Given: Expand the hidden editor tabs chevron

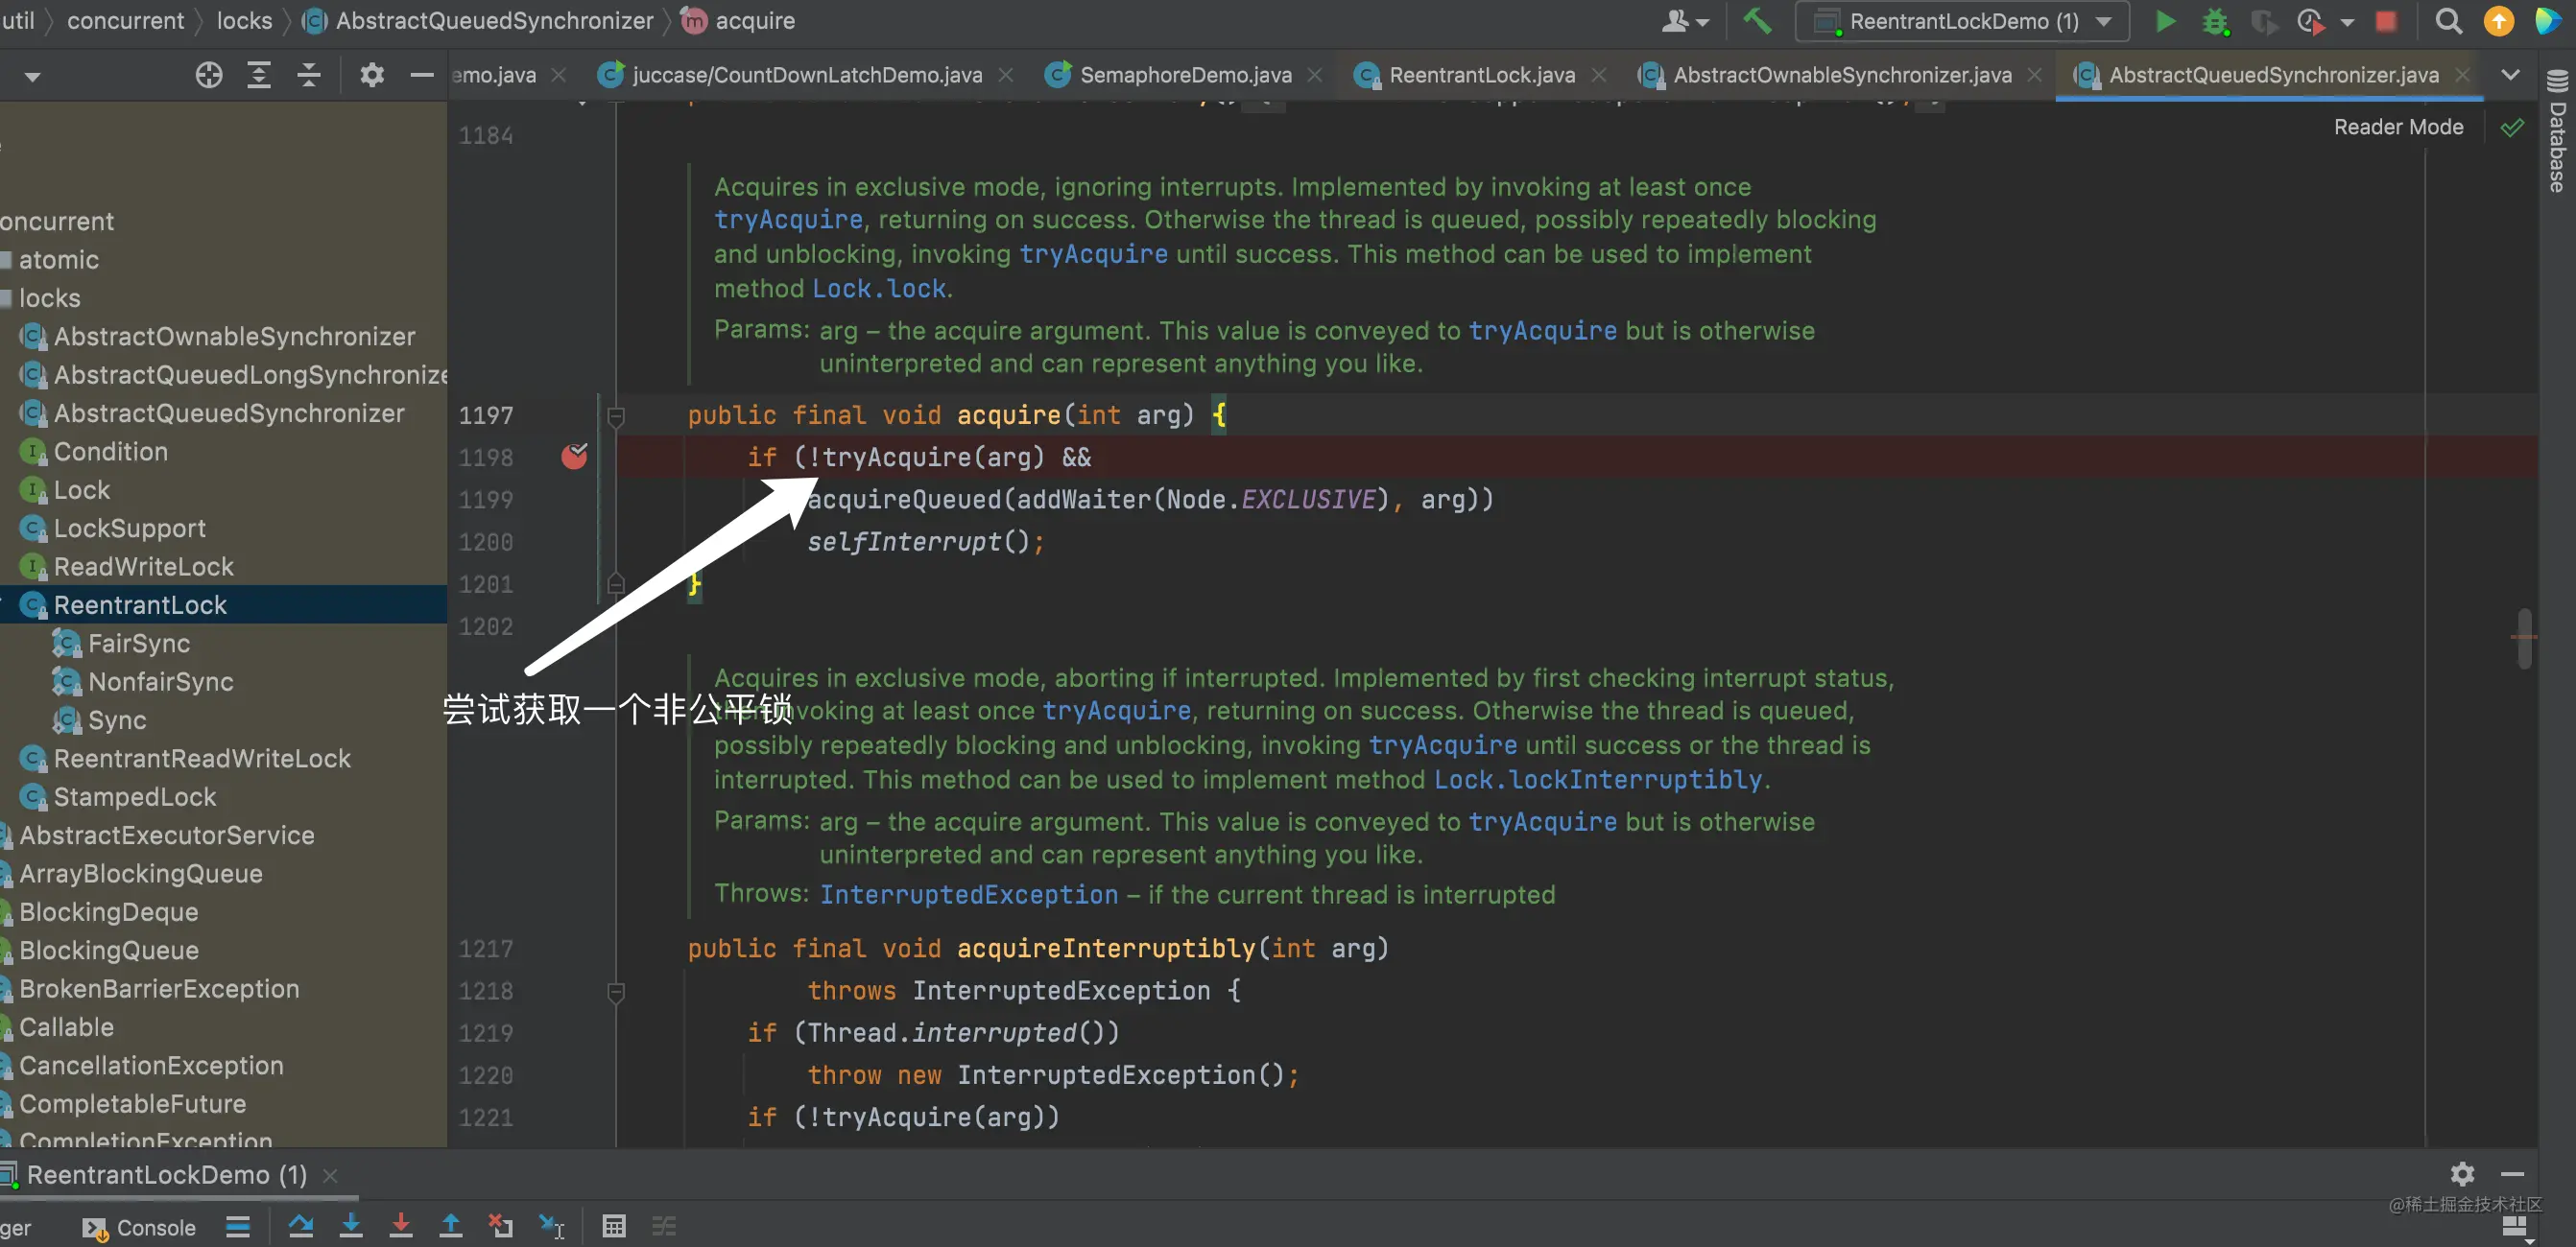Looking at the screenshot, I should click(x=2510, y=75).
